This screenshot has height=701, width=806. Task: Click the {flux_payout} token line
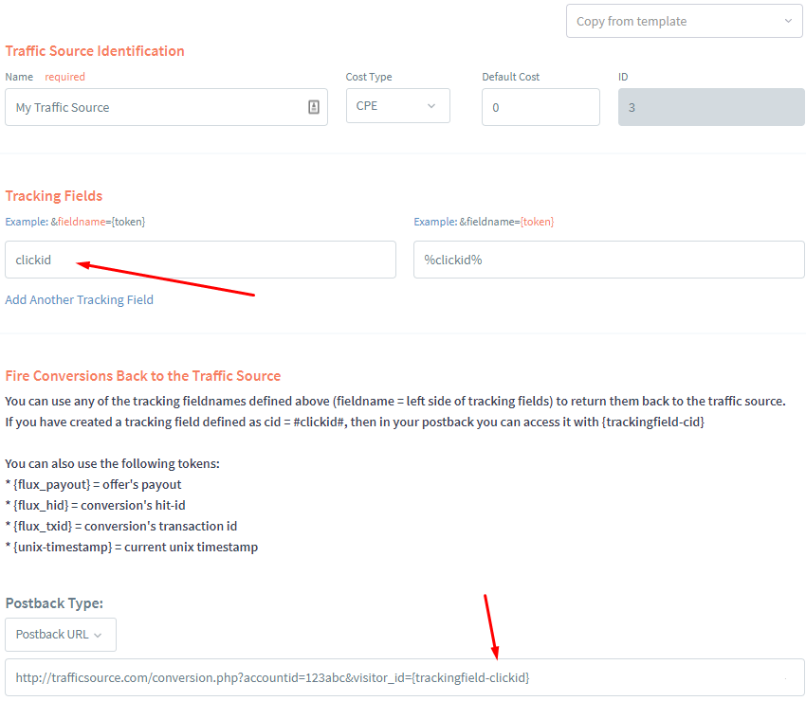93,484
